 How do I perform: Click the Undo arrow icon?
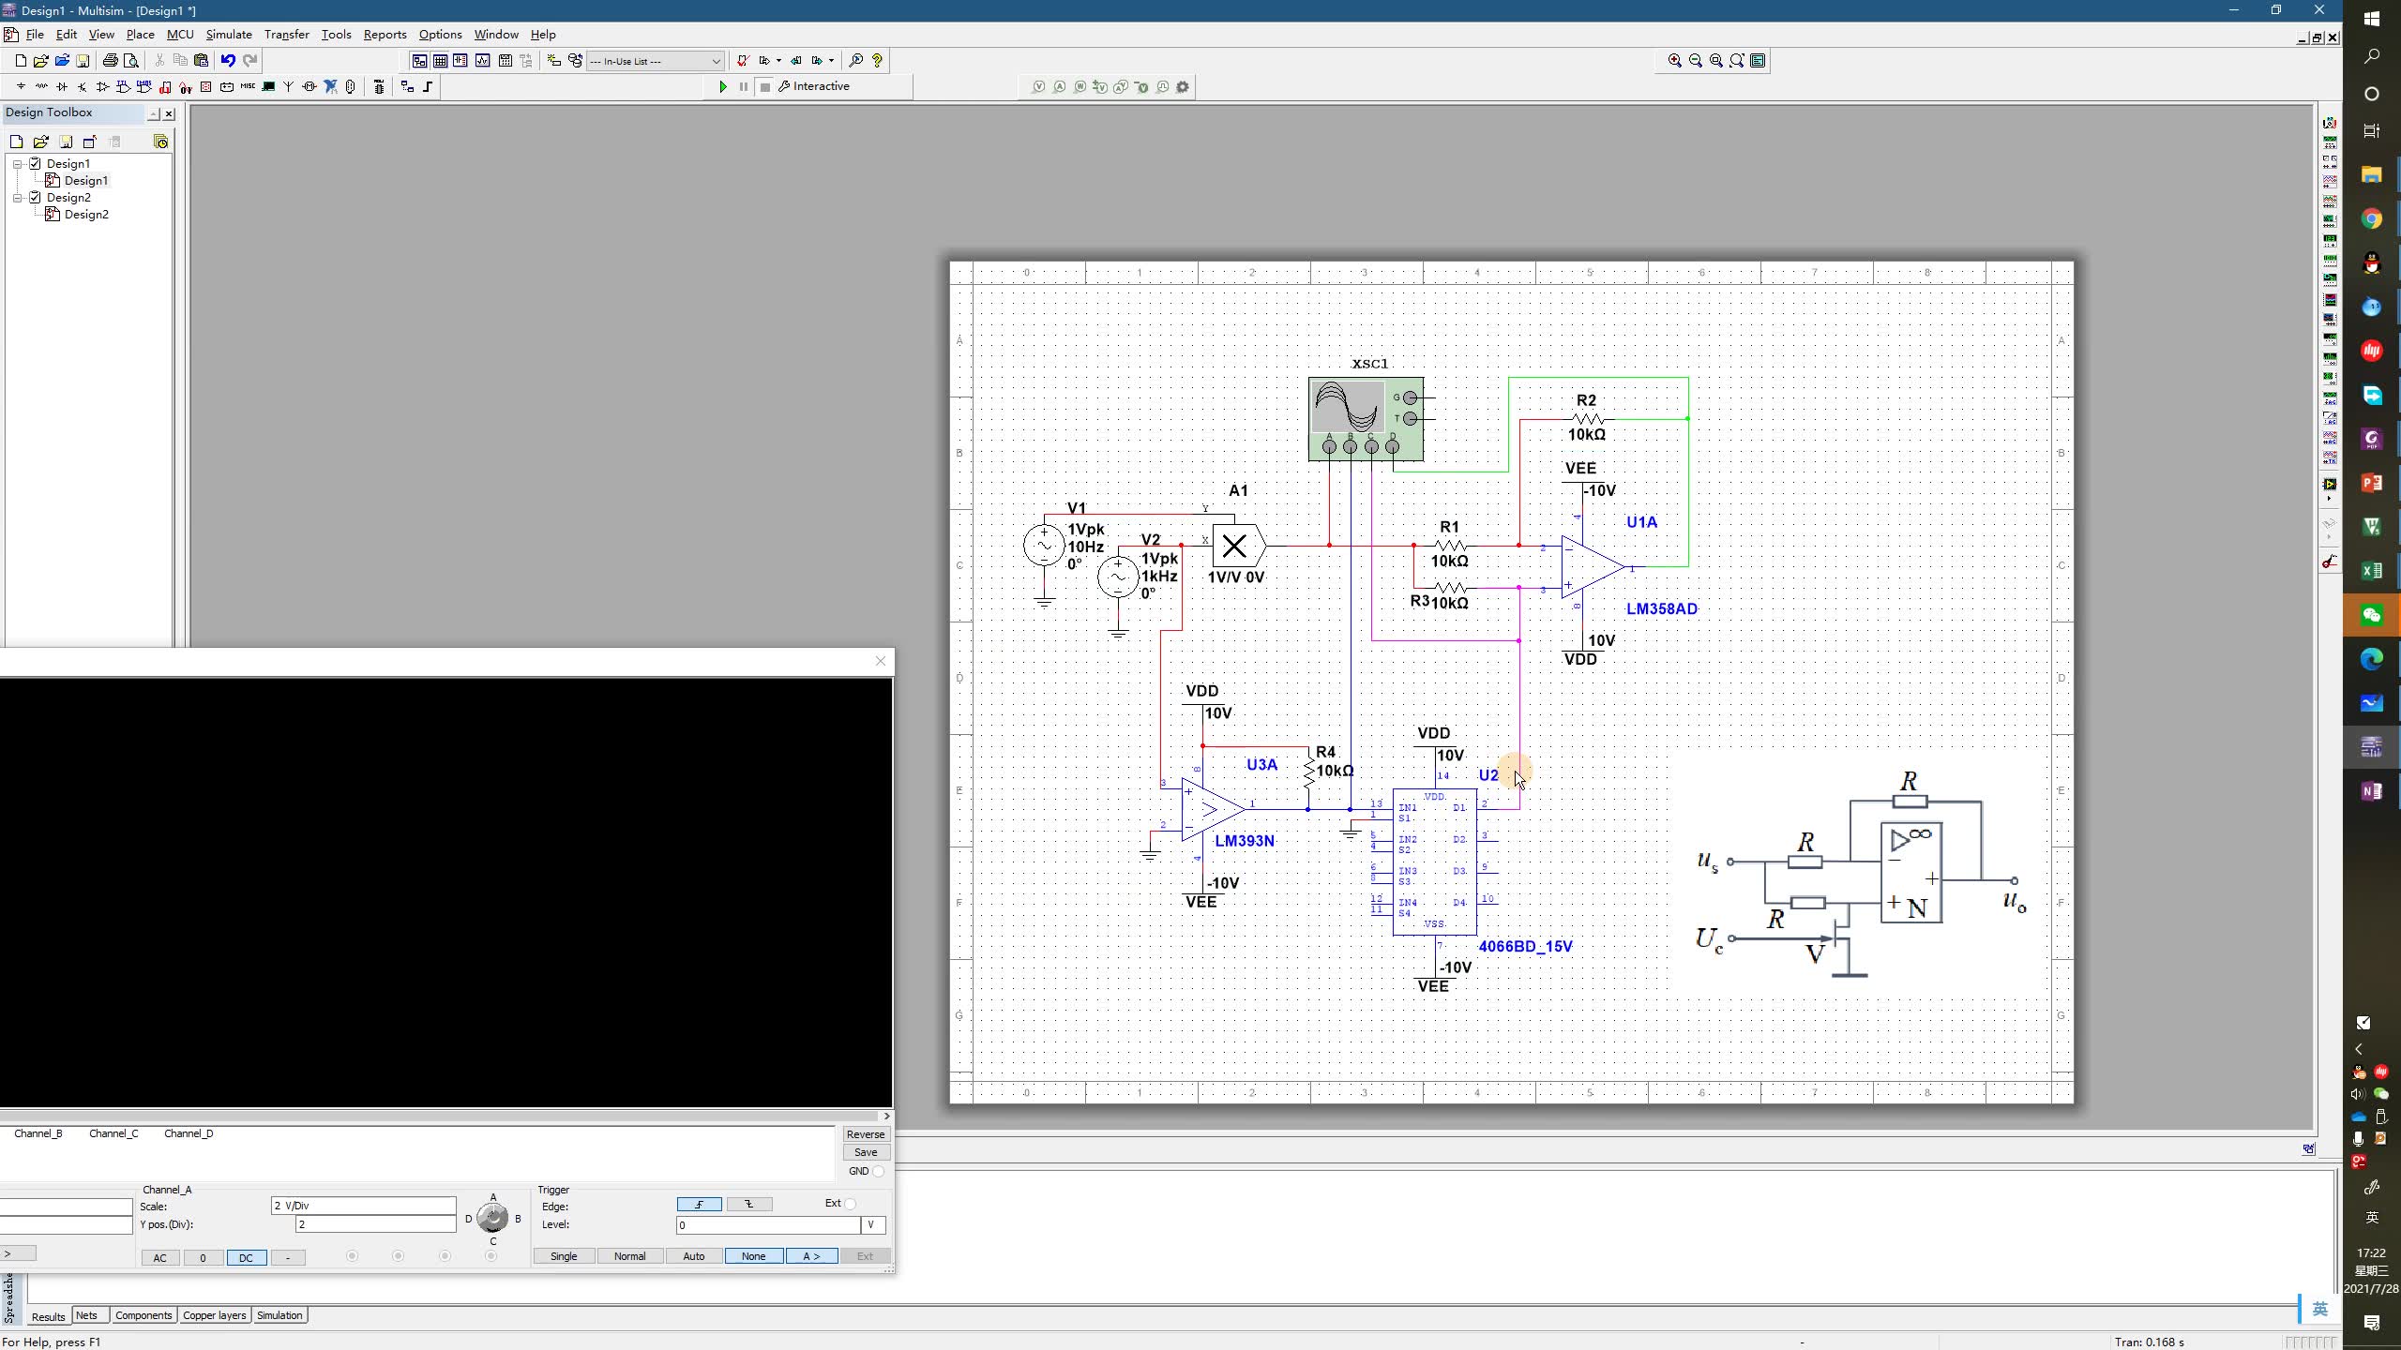[x=228, y=61]
